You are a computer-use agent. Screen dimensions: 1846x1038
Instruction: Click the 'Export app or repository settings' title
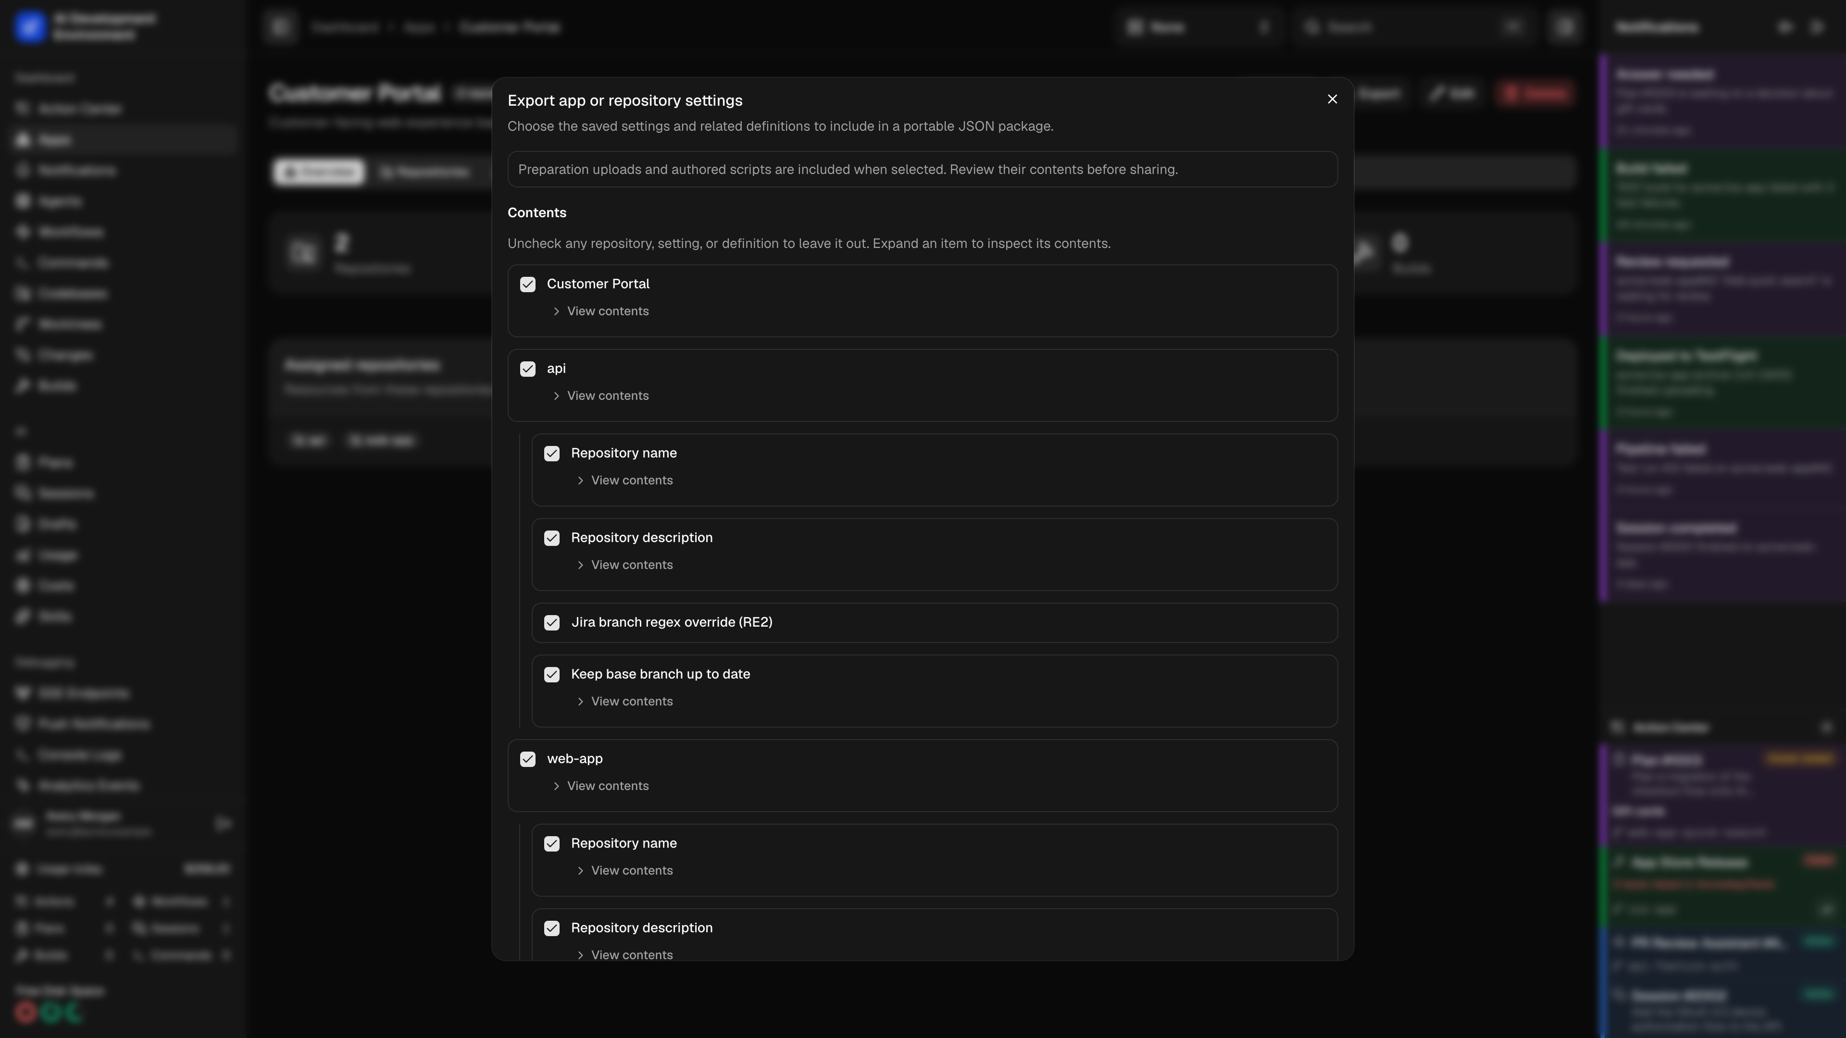(625, 100)
